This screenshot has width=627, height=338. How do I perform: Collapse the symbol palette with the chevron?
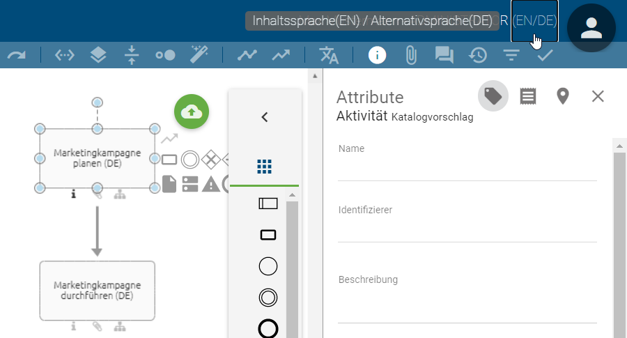pyautogui.click(x=264, y=117)
